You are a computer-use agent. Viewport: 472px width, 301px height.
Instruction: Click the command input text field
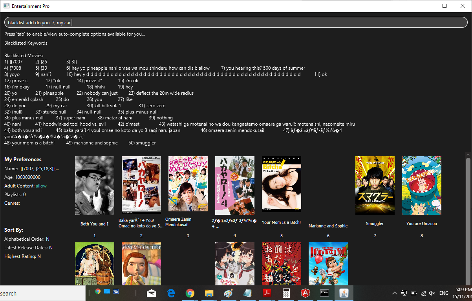(x=236, y=23)
